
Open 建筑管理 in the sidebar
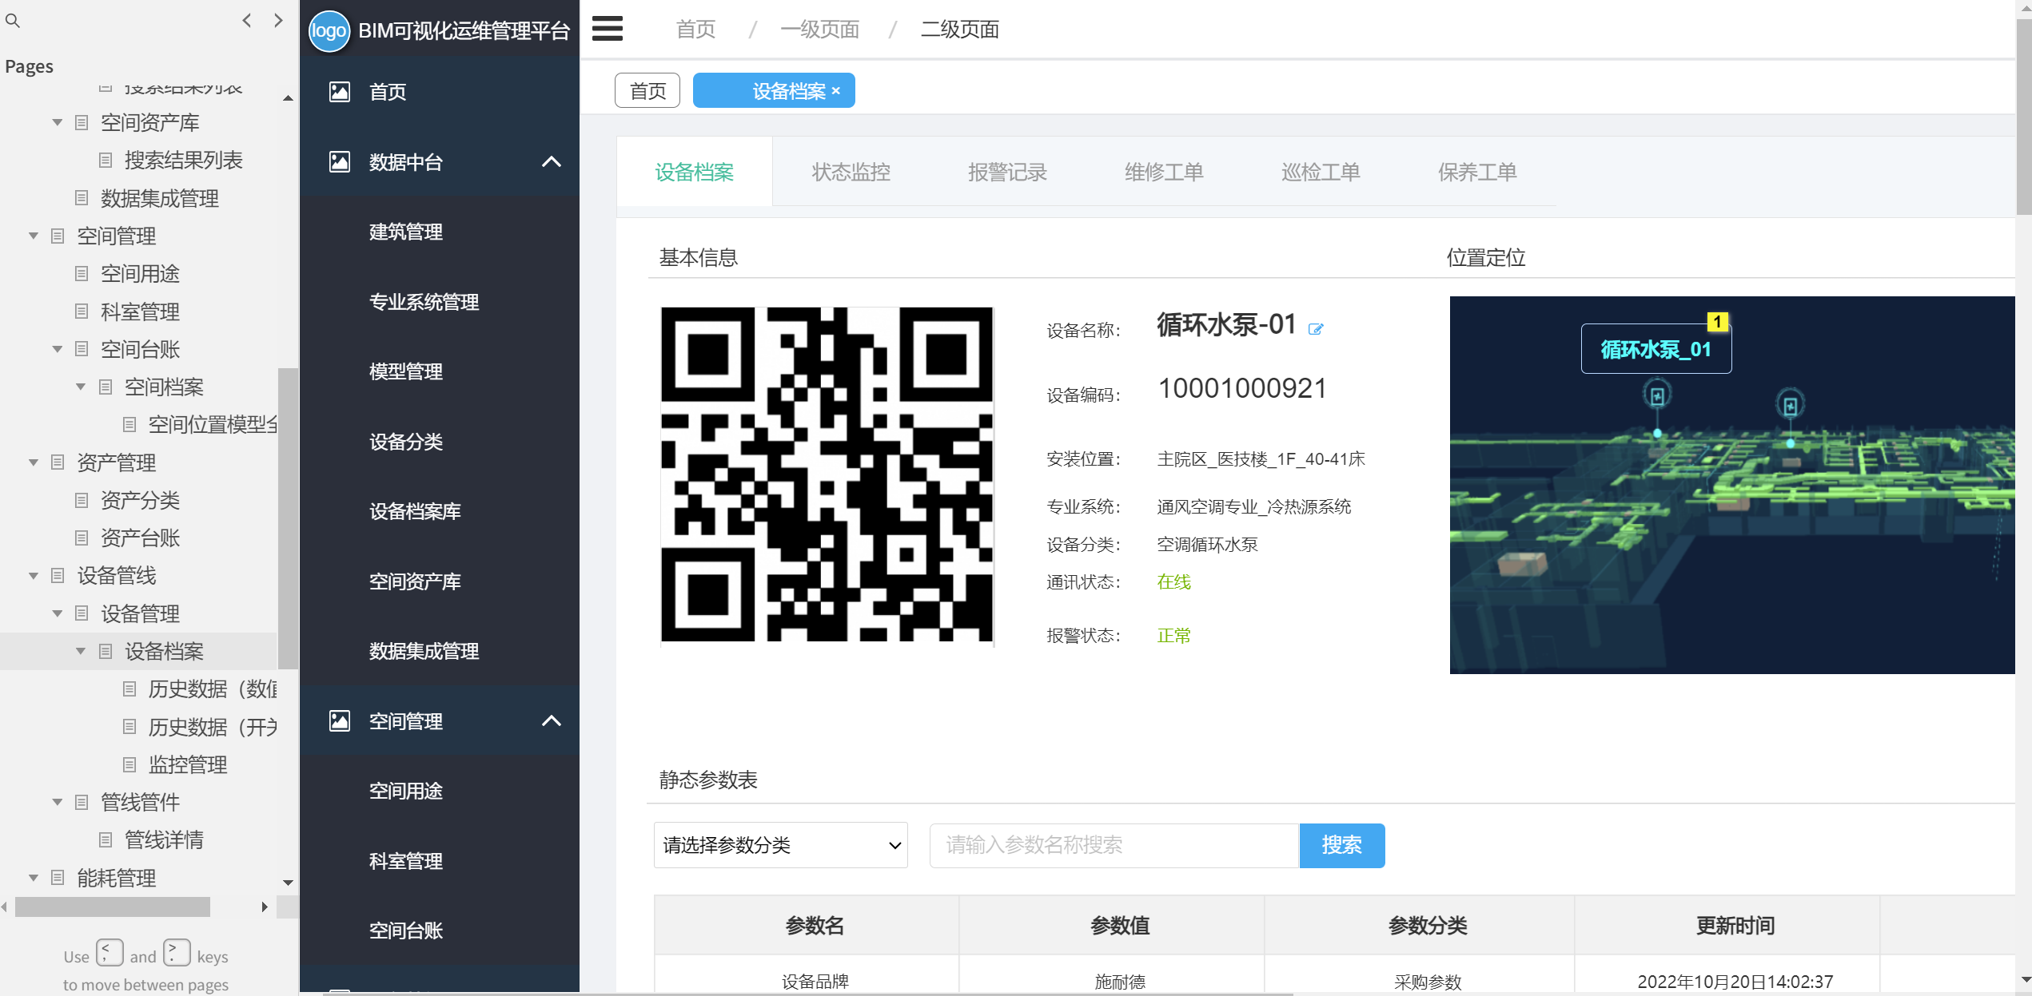click(405, 232)
